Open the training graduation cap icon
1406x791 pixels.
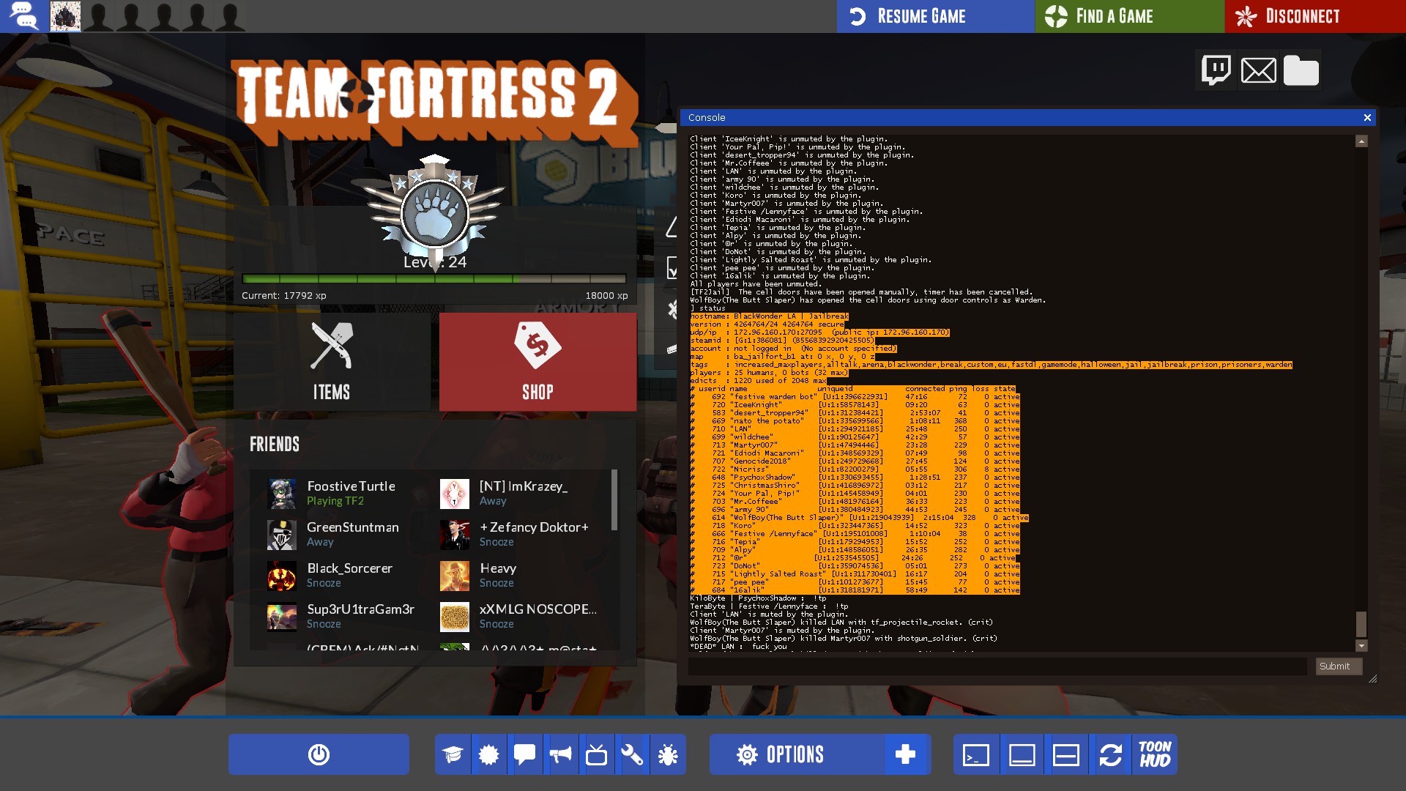point(453,754)
